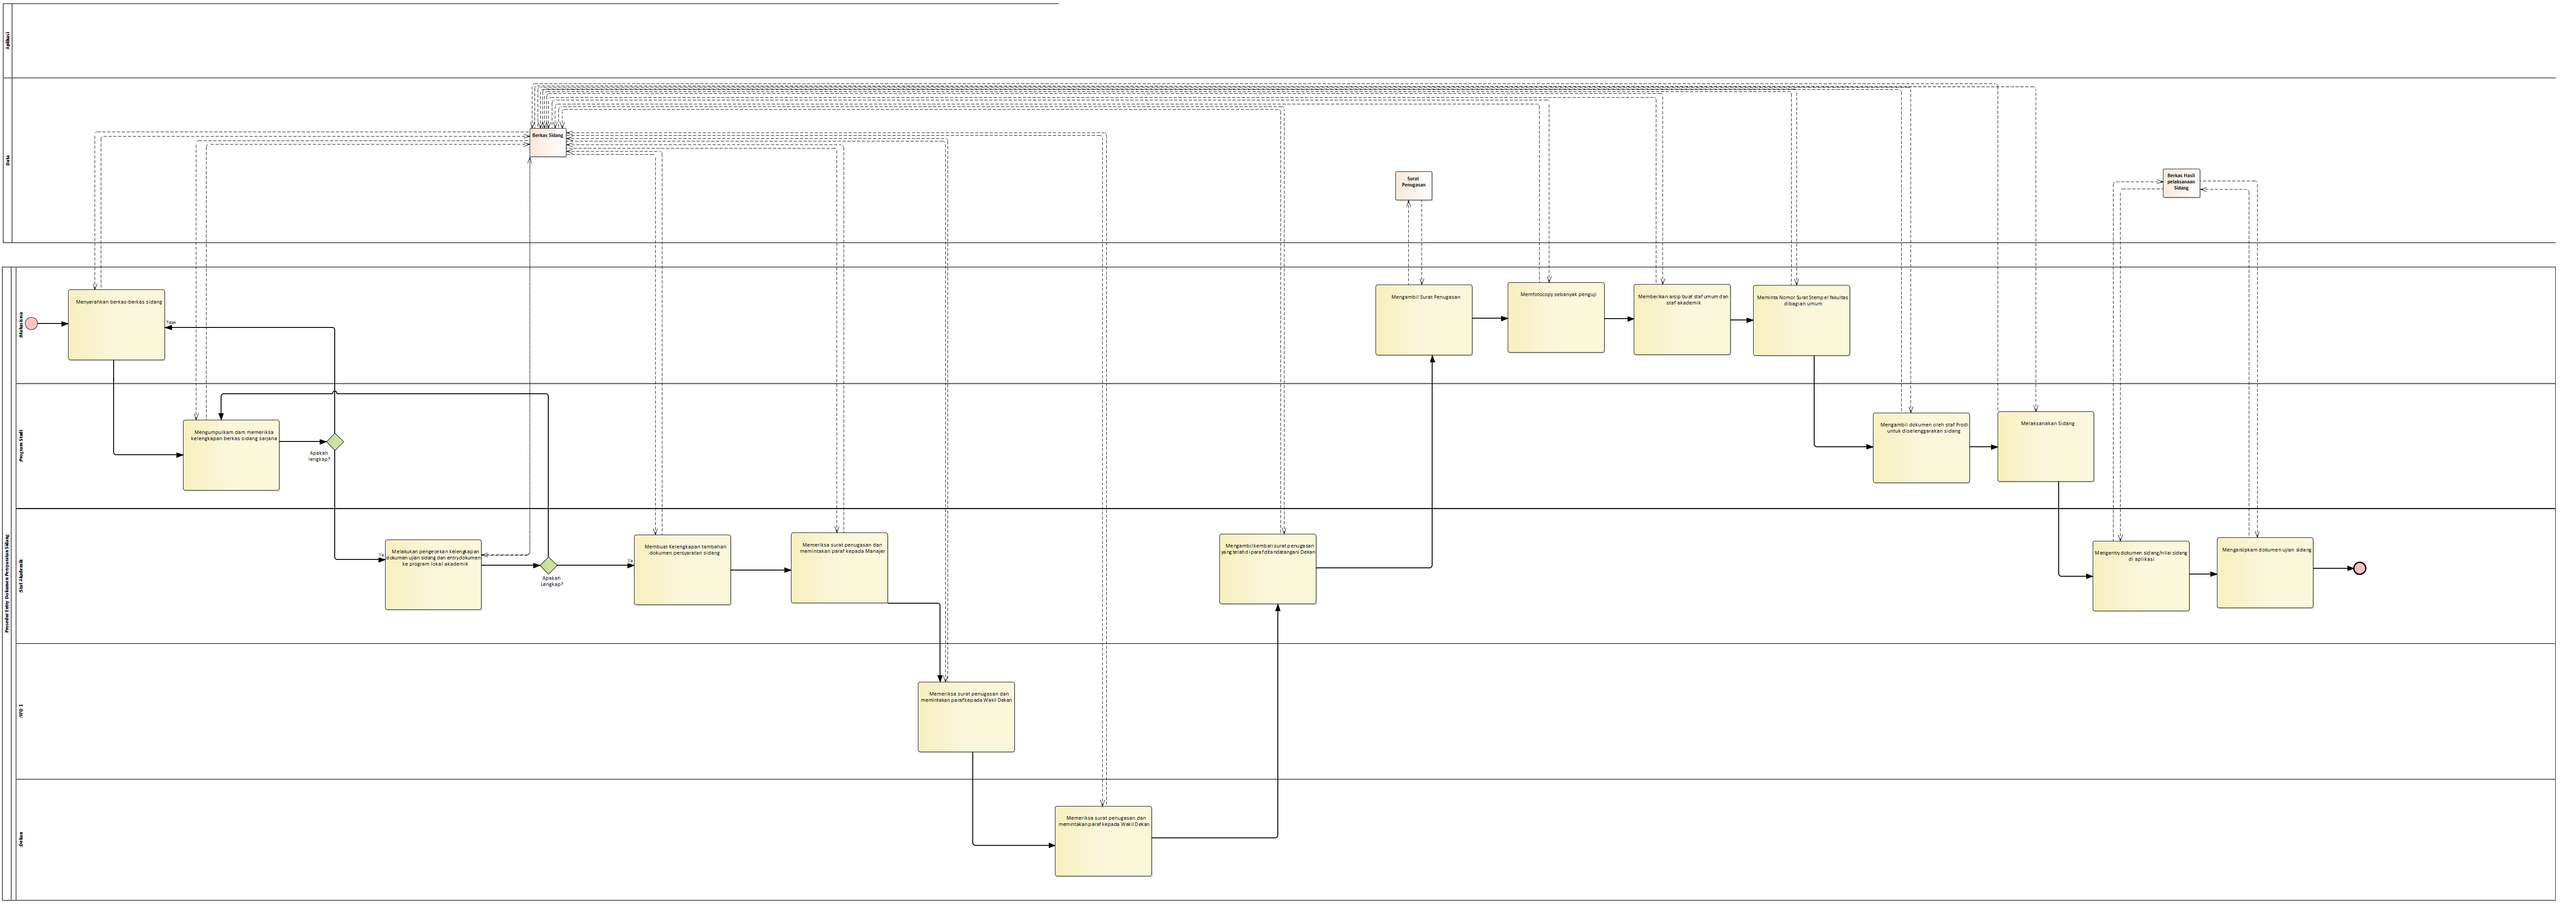Select 'Memeriksa surat penugasan... paraf kepada Manajer' task

pos(839,567)
